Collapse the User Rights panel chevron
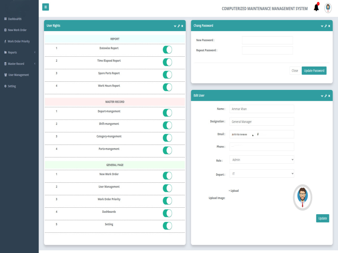 point(175,26)
